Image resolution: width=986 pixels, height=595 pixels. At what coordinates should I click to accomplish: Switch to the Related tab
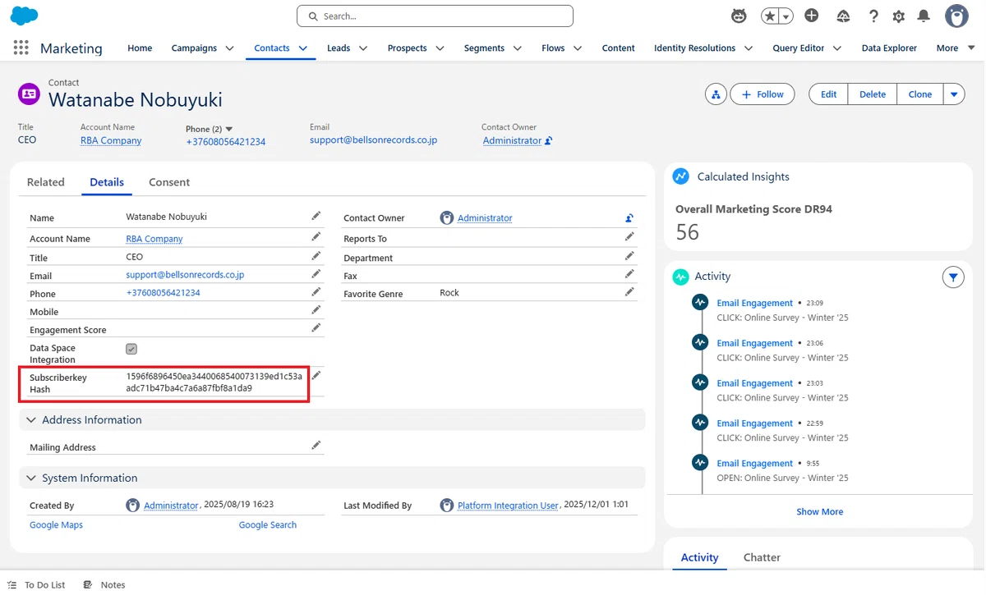pyautogui.click(x=46, y=182)
